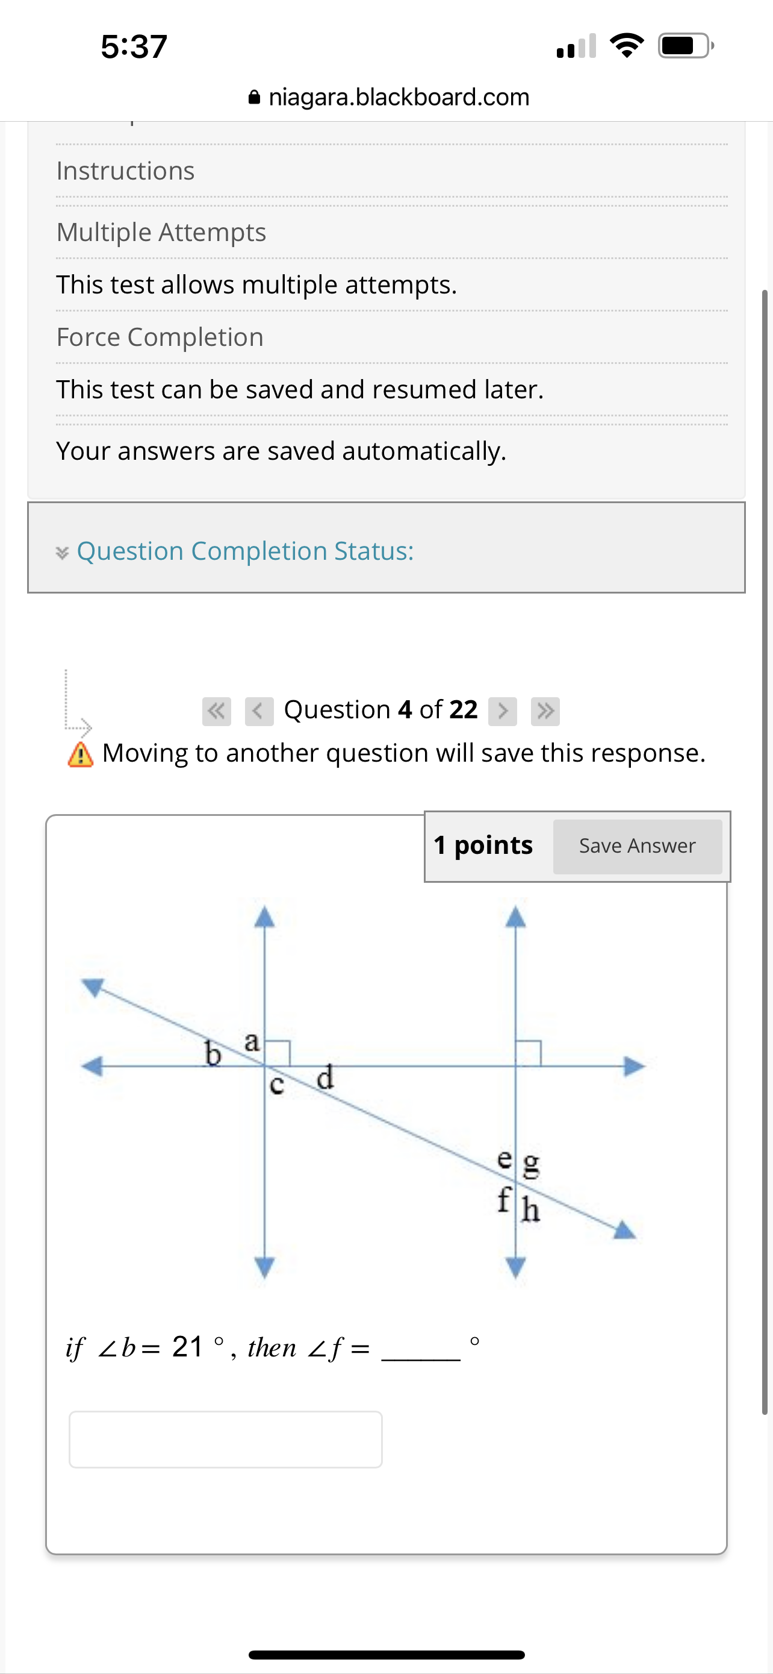Click the warning triangle icon near the save notice
The width and height of the screenshot is (773, 1674).
pos(80,753)
